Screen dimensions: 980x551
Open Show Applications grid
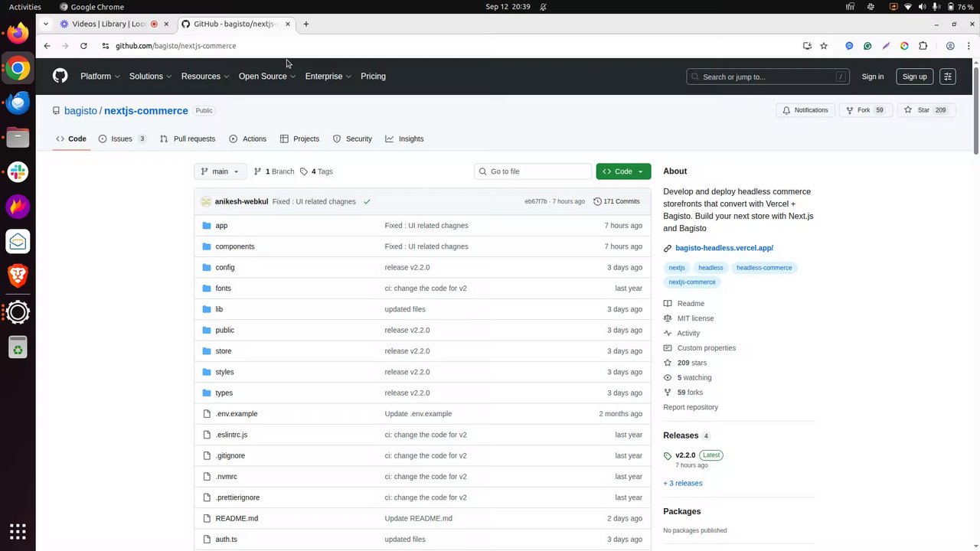click(18, 531)
